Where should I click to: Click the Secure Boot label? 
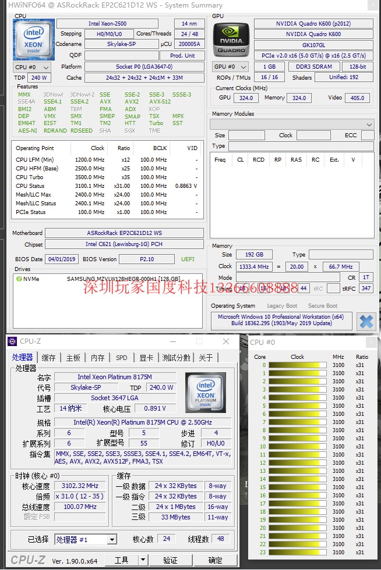click(x=322, y=306)
